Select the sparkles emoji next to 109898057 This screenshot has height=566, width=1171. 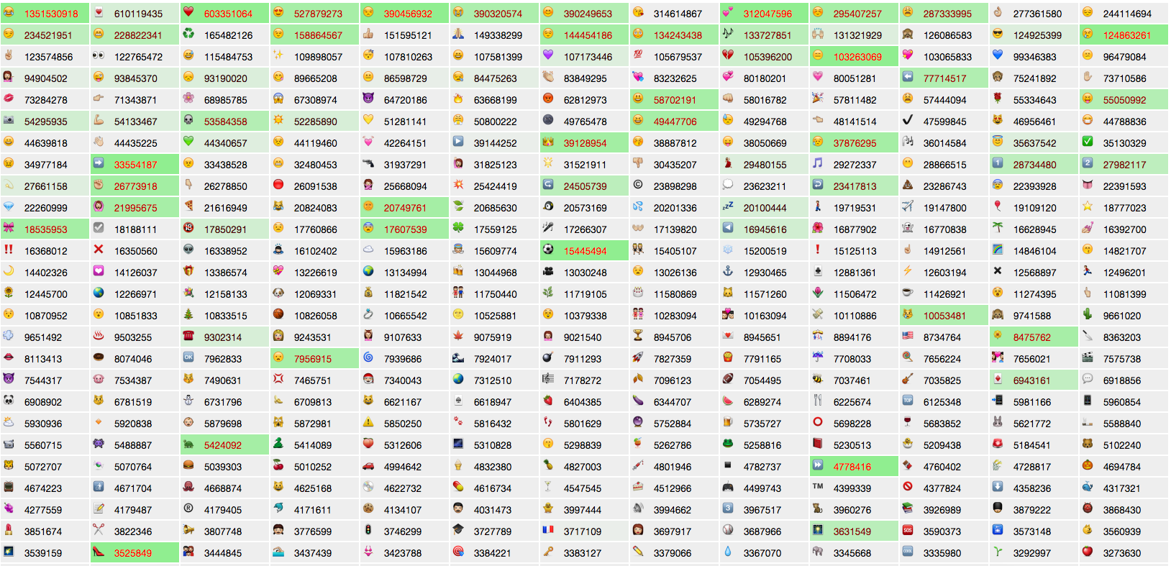[x=278, y=55]
